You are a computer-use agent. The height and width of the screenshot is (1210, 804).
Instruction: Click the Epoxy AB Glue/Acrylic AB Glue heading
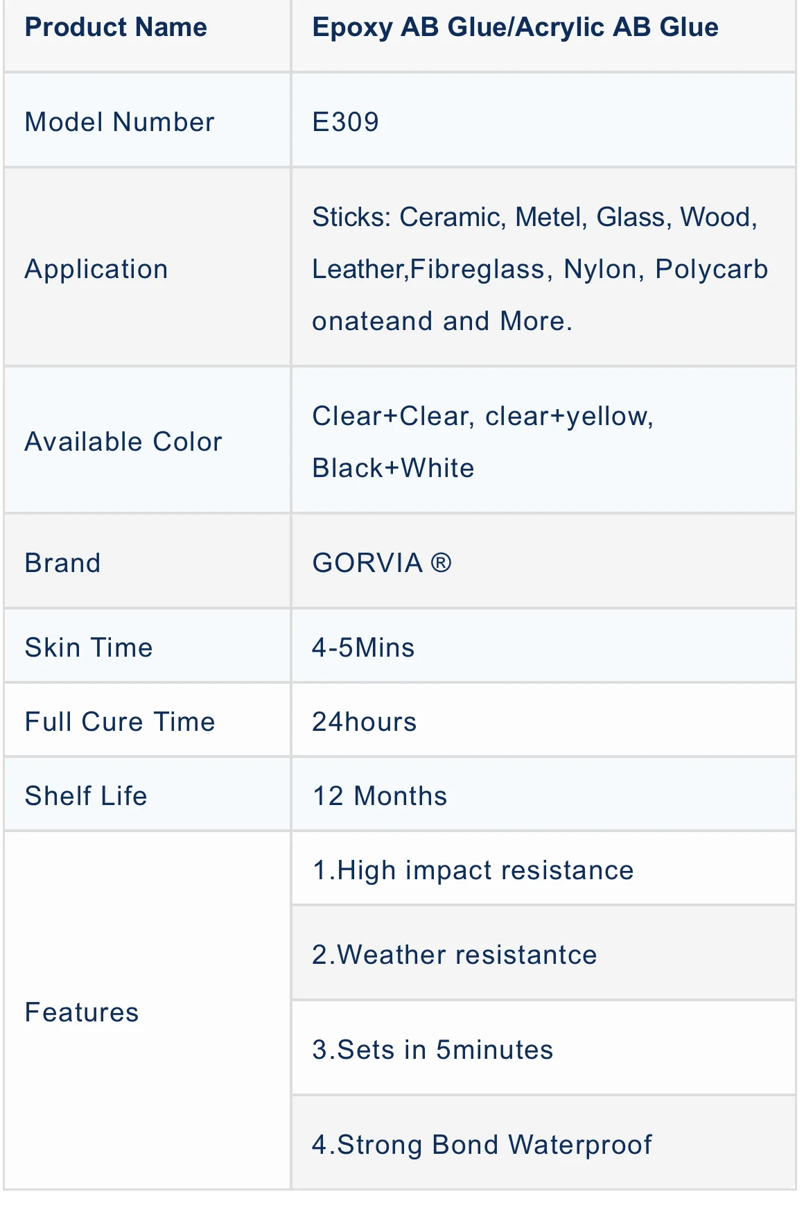515,28
